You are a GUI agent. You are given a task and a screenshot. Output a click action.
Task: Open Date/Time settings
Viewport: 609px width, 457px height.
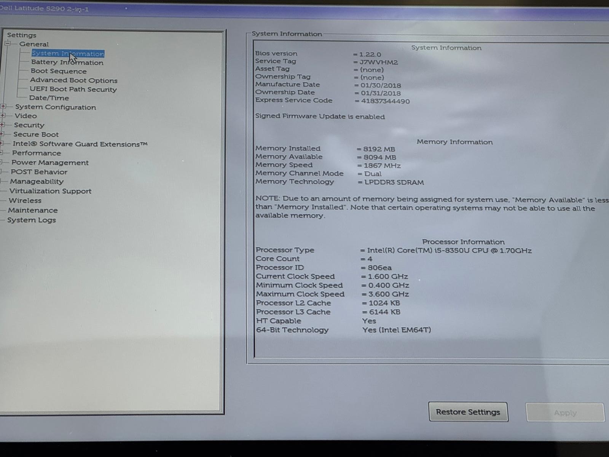pos(49,98)
